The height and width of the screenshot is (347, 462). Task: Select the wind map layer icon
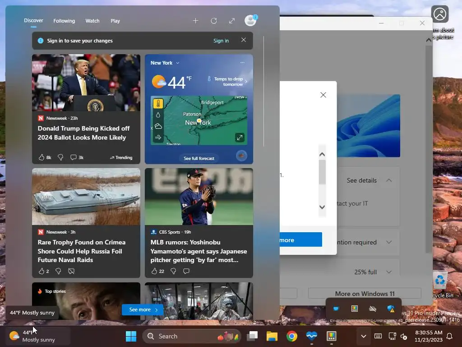[x=158, y=137]
